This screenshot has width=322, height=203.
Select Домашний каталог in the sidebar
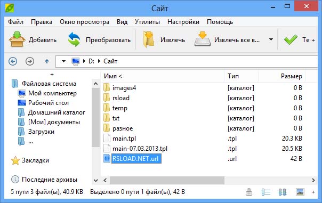[x=57, y=112]
